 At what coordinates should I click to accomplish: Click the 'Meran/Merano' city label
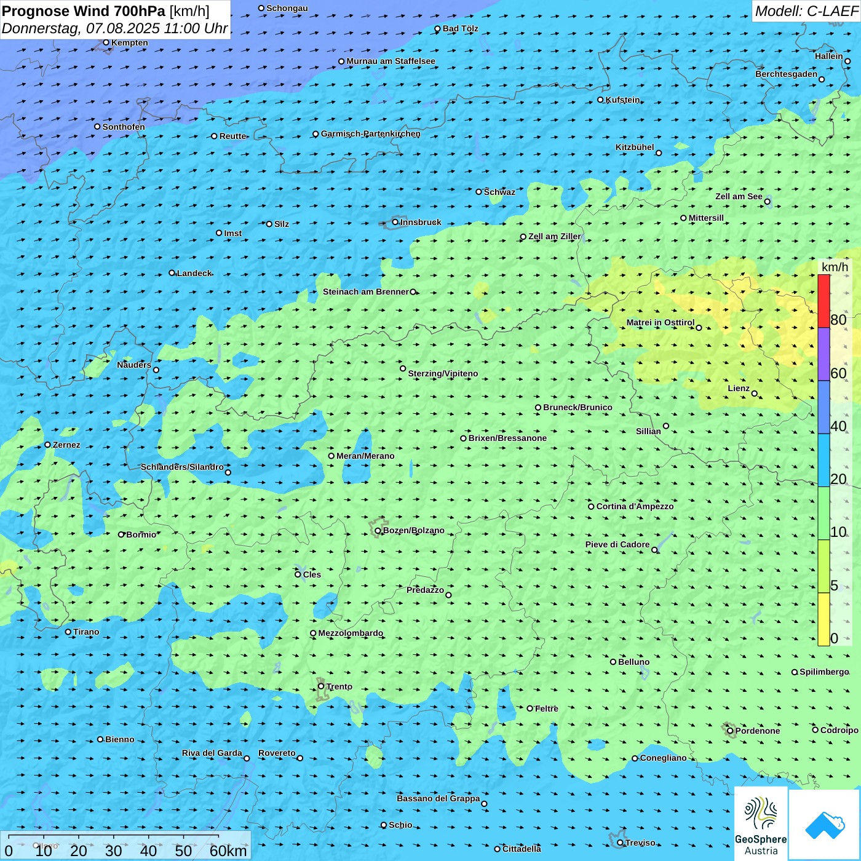[x=365, y=456]
